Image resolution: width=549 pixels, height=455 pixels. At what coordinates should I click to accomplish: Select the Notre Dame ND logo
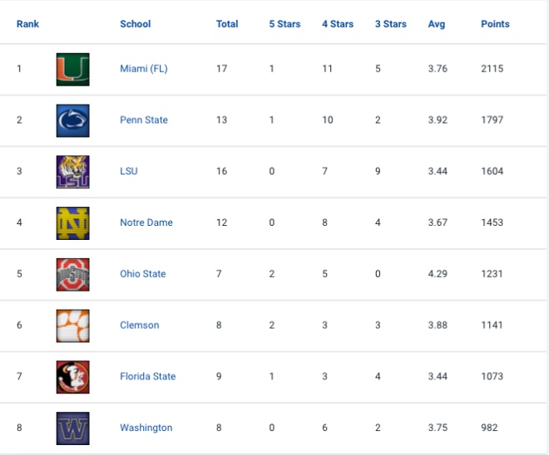tap(73, 223)
